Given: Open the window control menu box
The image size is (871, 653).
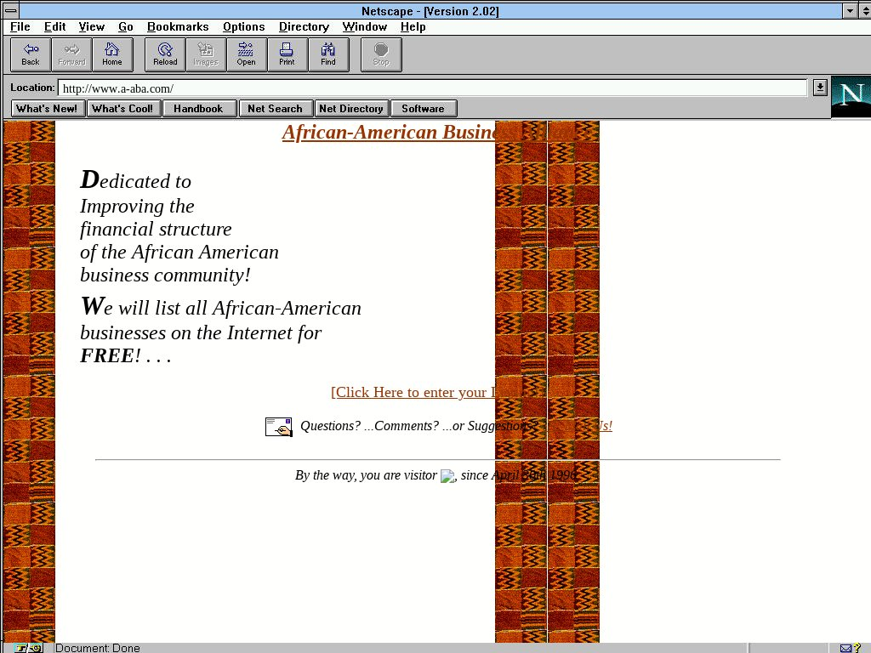Looking at the screenshot, I should (11, 11).
